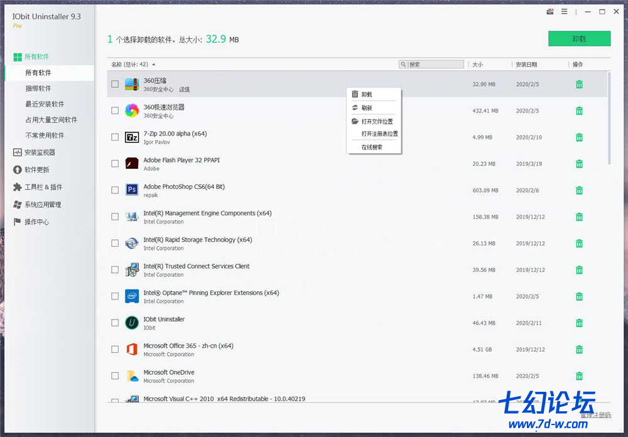Screen dimensions: 628x437
Task: Uninstall 7-Zip 20.00 alpha via trash icon
Action: coord(579,137)
